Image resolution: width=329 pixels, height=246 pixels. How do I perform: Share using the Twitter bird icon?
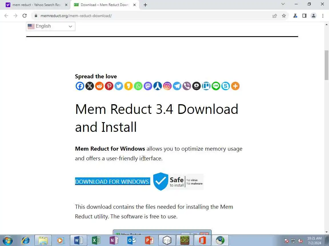click(x=119, y=86)
